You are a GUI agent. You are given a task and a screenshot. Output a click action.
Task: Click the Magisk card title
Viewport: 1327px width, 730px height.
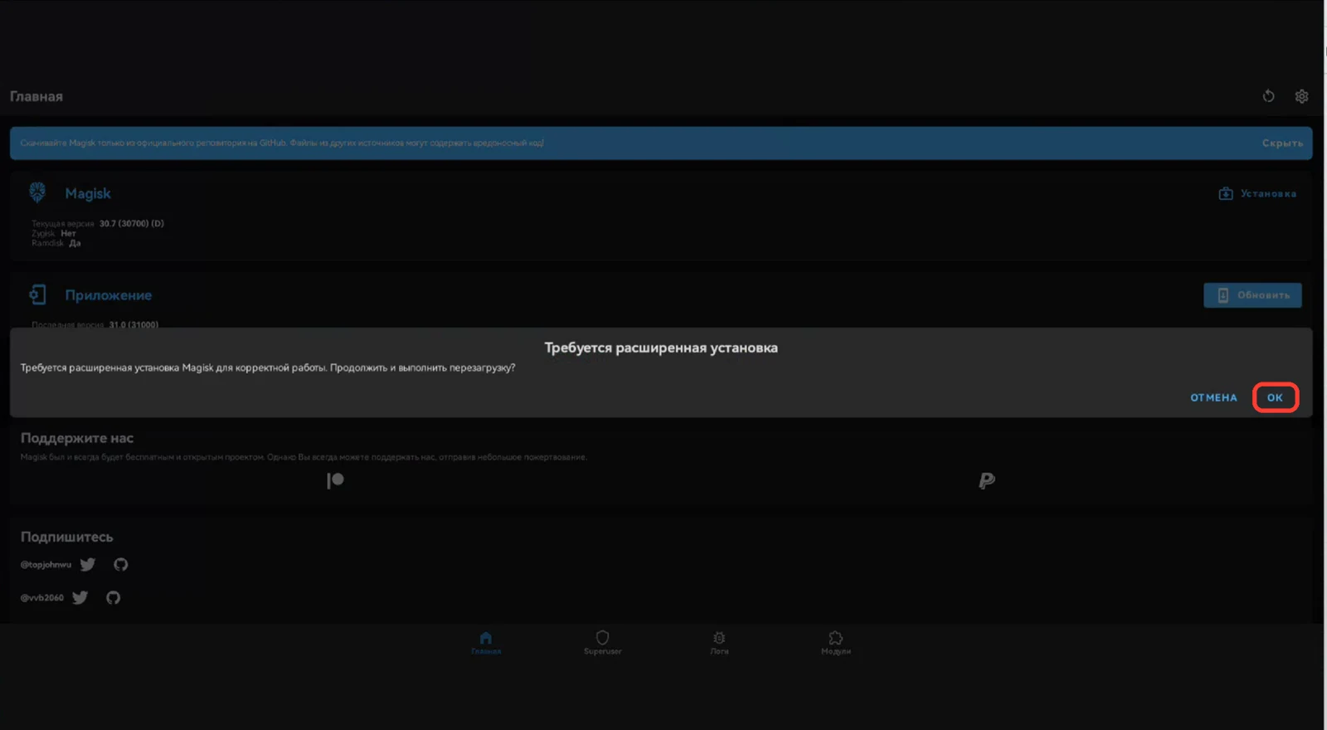(88, 193)
